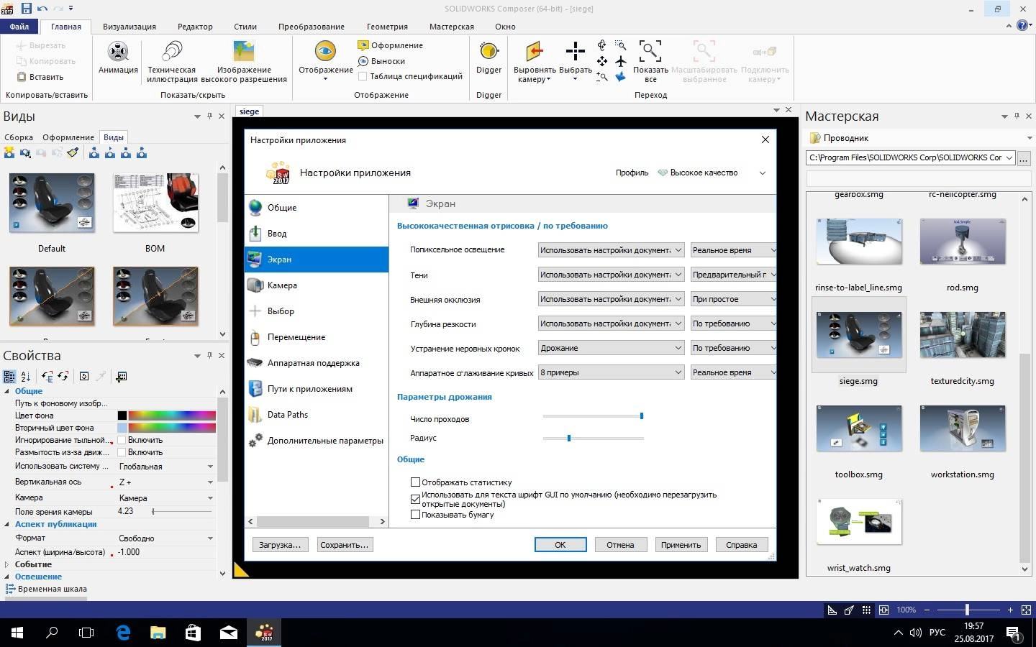The width and height of the screenshot is (1036, 647).
Task: Toggle Таблица спецификаций checkbox
Action: pos(363,76)
